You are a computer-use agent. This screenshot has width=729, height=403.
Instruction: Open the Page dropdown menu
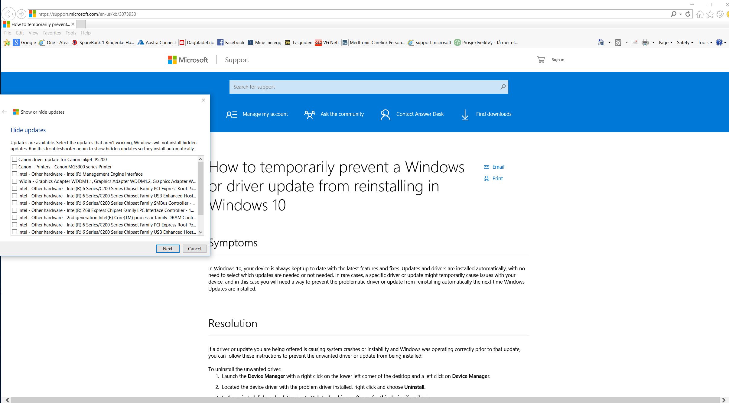pyautogui.click(x=666, y=42)
